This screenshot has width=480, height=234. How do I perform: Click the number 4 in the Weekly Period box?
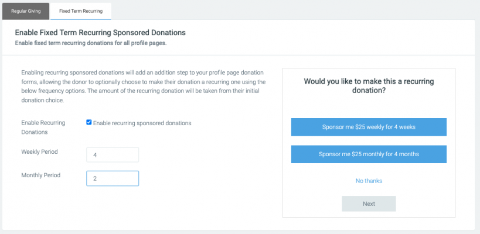pos(94,155)
